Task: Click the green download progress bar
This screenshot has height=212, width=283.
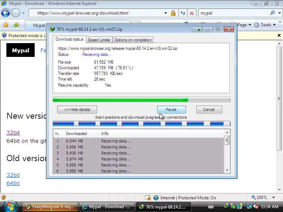Action: [x=141, y=100]
